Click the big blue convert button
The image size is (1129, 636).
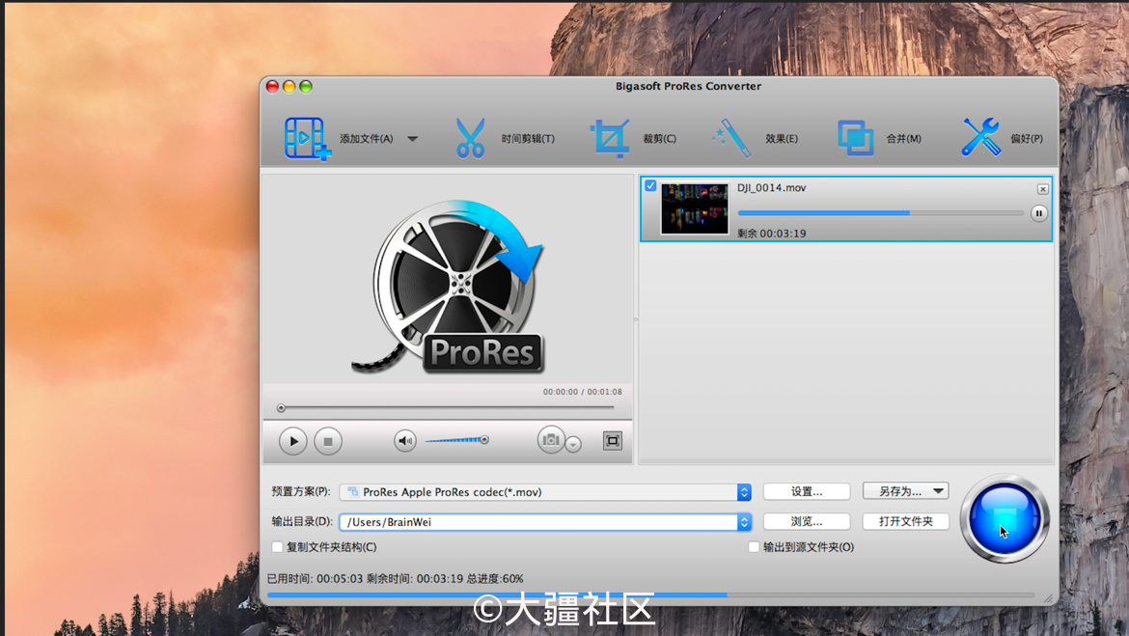pyautogui.click(x=1005, y=518)
